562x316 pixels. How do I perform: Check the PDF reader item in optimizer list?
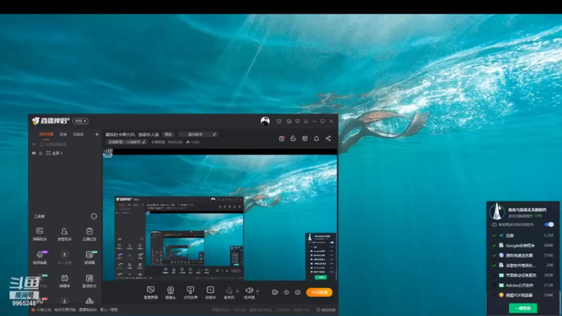[x=495, y=295]
